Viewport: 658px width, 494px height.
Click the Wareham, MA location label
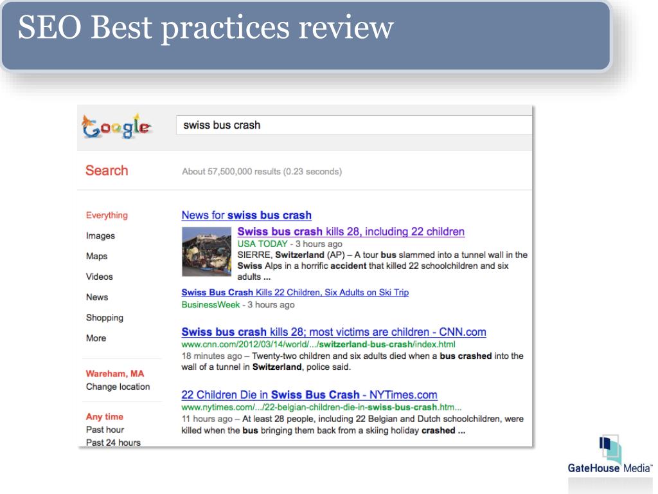pos(115,374)
